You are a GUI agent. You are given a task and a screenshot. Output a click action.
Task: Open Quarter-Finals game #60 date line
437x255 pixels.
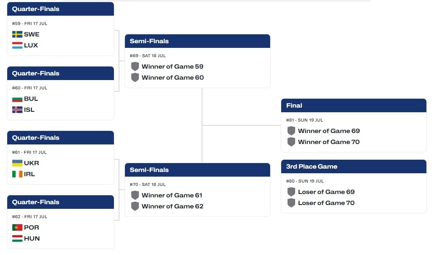point(30,88)
